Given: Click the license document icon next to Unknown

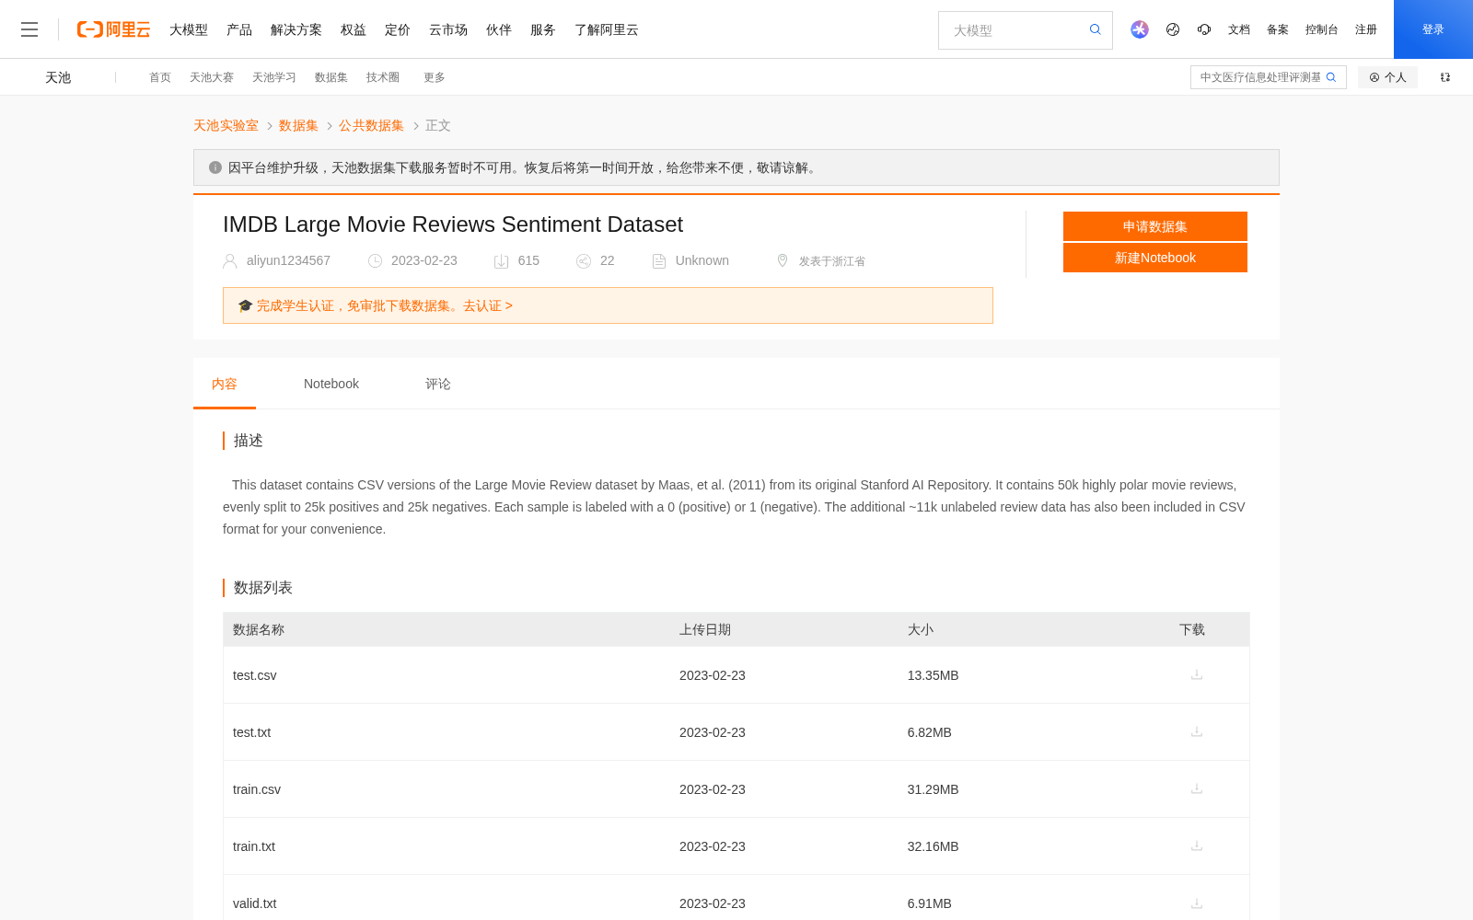Looking at the screenshot, I should [x=659, y=261].
